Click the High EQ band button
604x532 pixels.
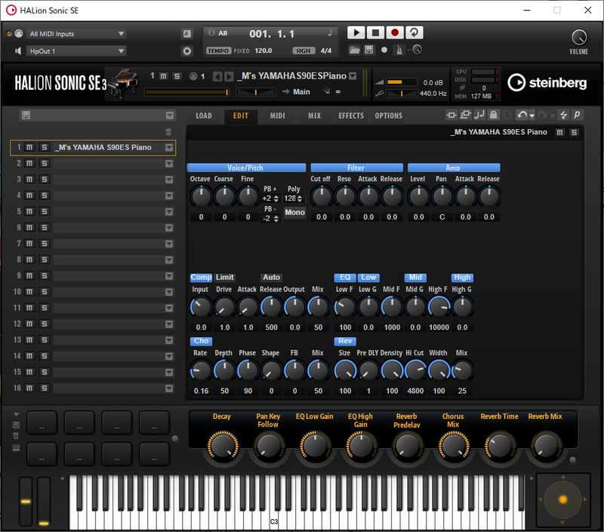[x=462, y=278]
